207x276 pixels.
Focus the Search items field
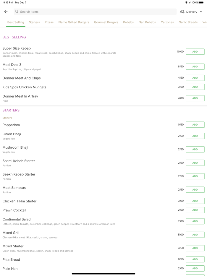tap(95, 12)
